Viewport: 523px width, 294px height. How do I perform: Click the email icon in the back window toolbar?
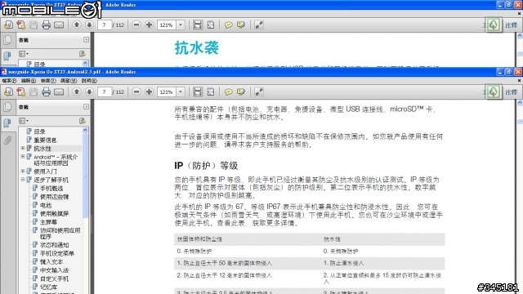pos(59,24)
